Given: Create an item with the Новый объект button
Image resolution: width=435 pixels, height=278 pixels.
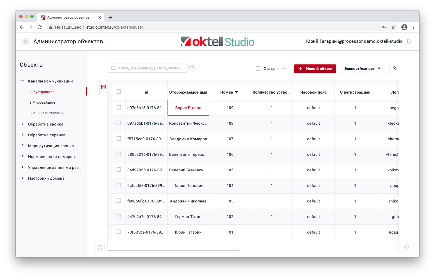Looking at the screenshot, I should (315, 69).
